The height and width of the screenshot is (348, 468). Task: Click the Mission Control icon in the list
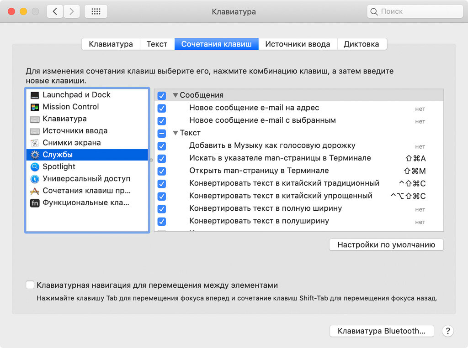click(x=35, y=107)
